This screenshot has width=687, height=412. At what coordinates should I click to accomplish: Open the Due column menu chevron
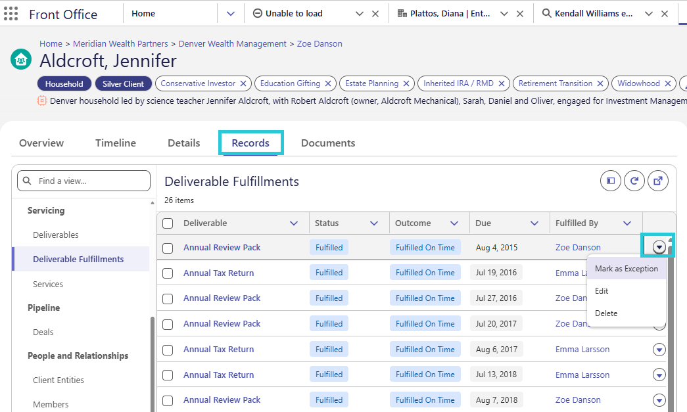tap(534, 223)
